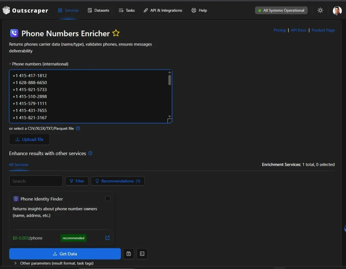Open the Datasets menu
Viewport: 346px width, 269px height.
coord(98,10)
